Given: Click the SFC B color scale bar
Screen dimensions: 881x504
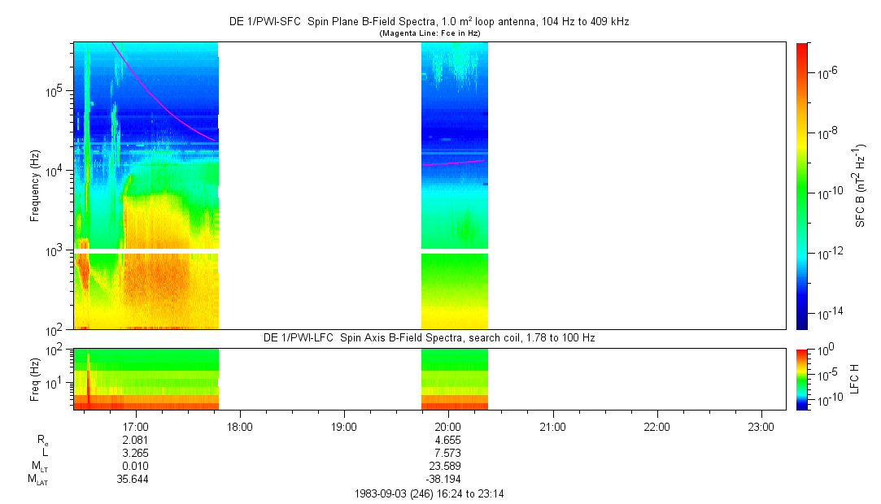Looking at the screenshot, I should click(x=801, y=185).
